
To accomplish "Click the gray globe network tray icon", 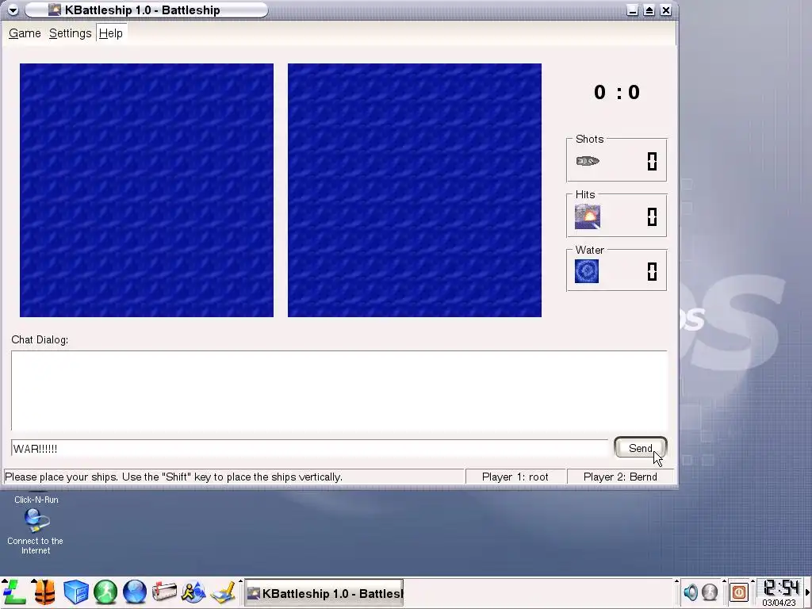I will (x=710, y=592).
